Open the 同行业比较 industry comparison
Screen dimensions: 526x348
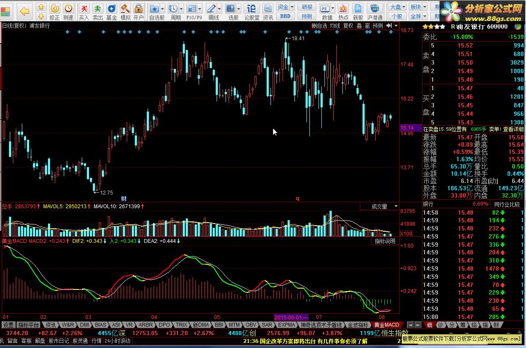click(x=507, y=204)
